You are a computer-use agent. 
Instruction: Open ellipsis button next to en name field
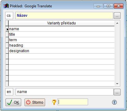pos(117,92)
